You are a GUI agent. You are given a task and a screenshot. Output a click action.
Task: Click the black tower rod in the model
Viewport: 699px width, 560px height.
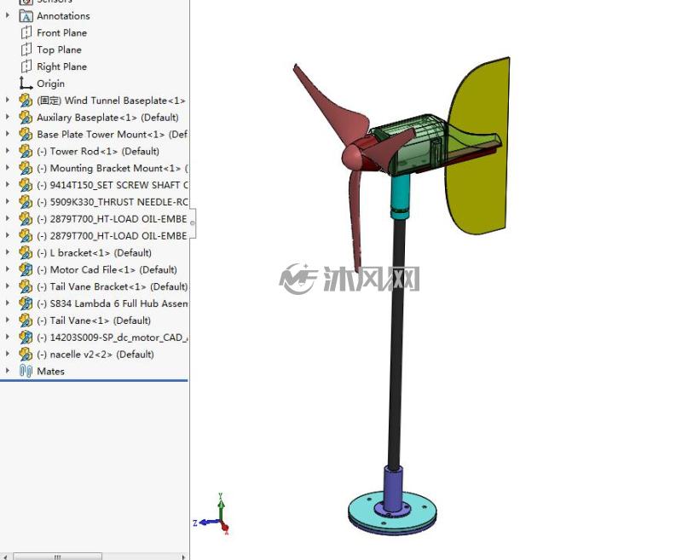click(x=396, y=344)
